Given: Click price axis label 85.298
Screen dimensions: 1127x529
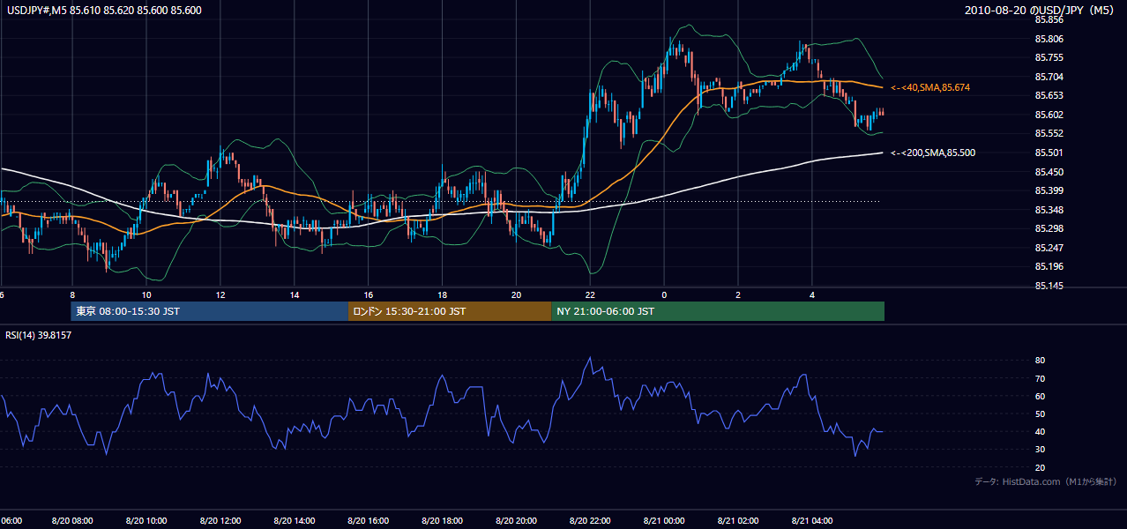Looking at the screenshot, I should pos(1049,228).
